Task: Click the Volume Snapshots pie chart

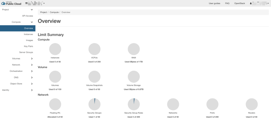Action: click(x=95, y=77)
